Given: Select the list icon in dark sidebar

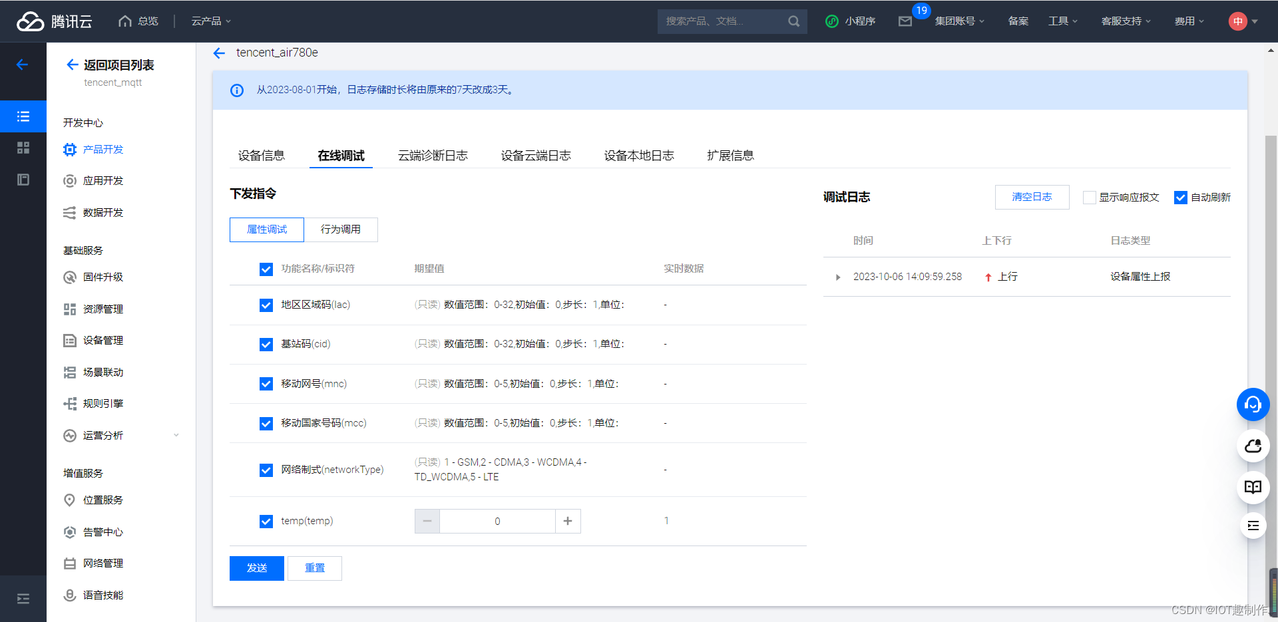Looking at the screenshot, I should pos(23,117).
